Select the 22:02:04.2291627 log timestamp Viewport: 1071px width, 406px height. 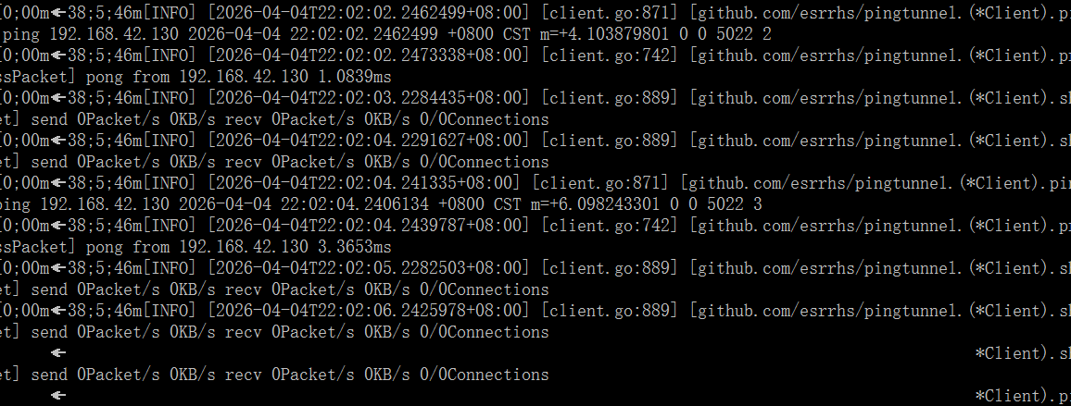(x=369, y=141)
